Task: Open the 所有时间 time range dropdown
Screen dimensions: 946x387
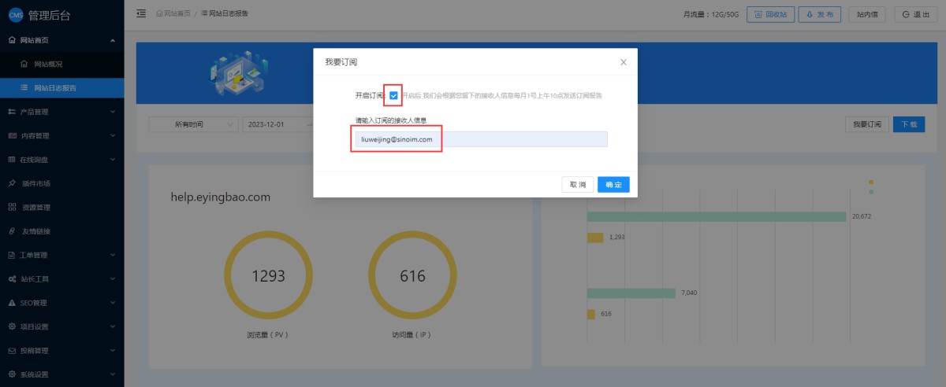Action: click(x=193, y=124)
